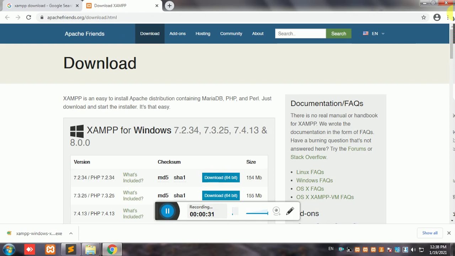Viewport: 455px width, 256px height.
Task: Open the red AnyDesk taskbar icon
Action: coord(30,250)
